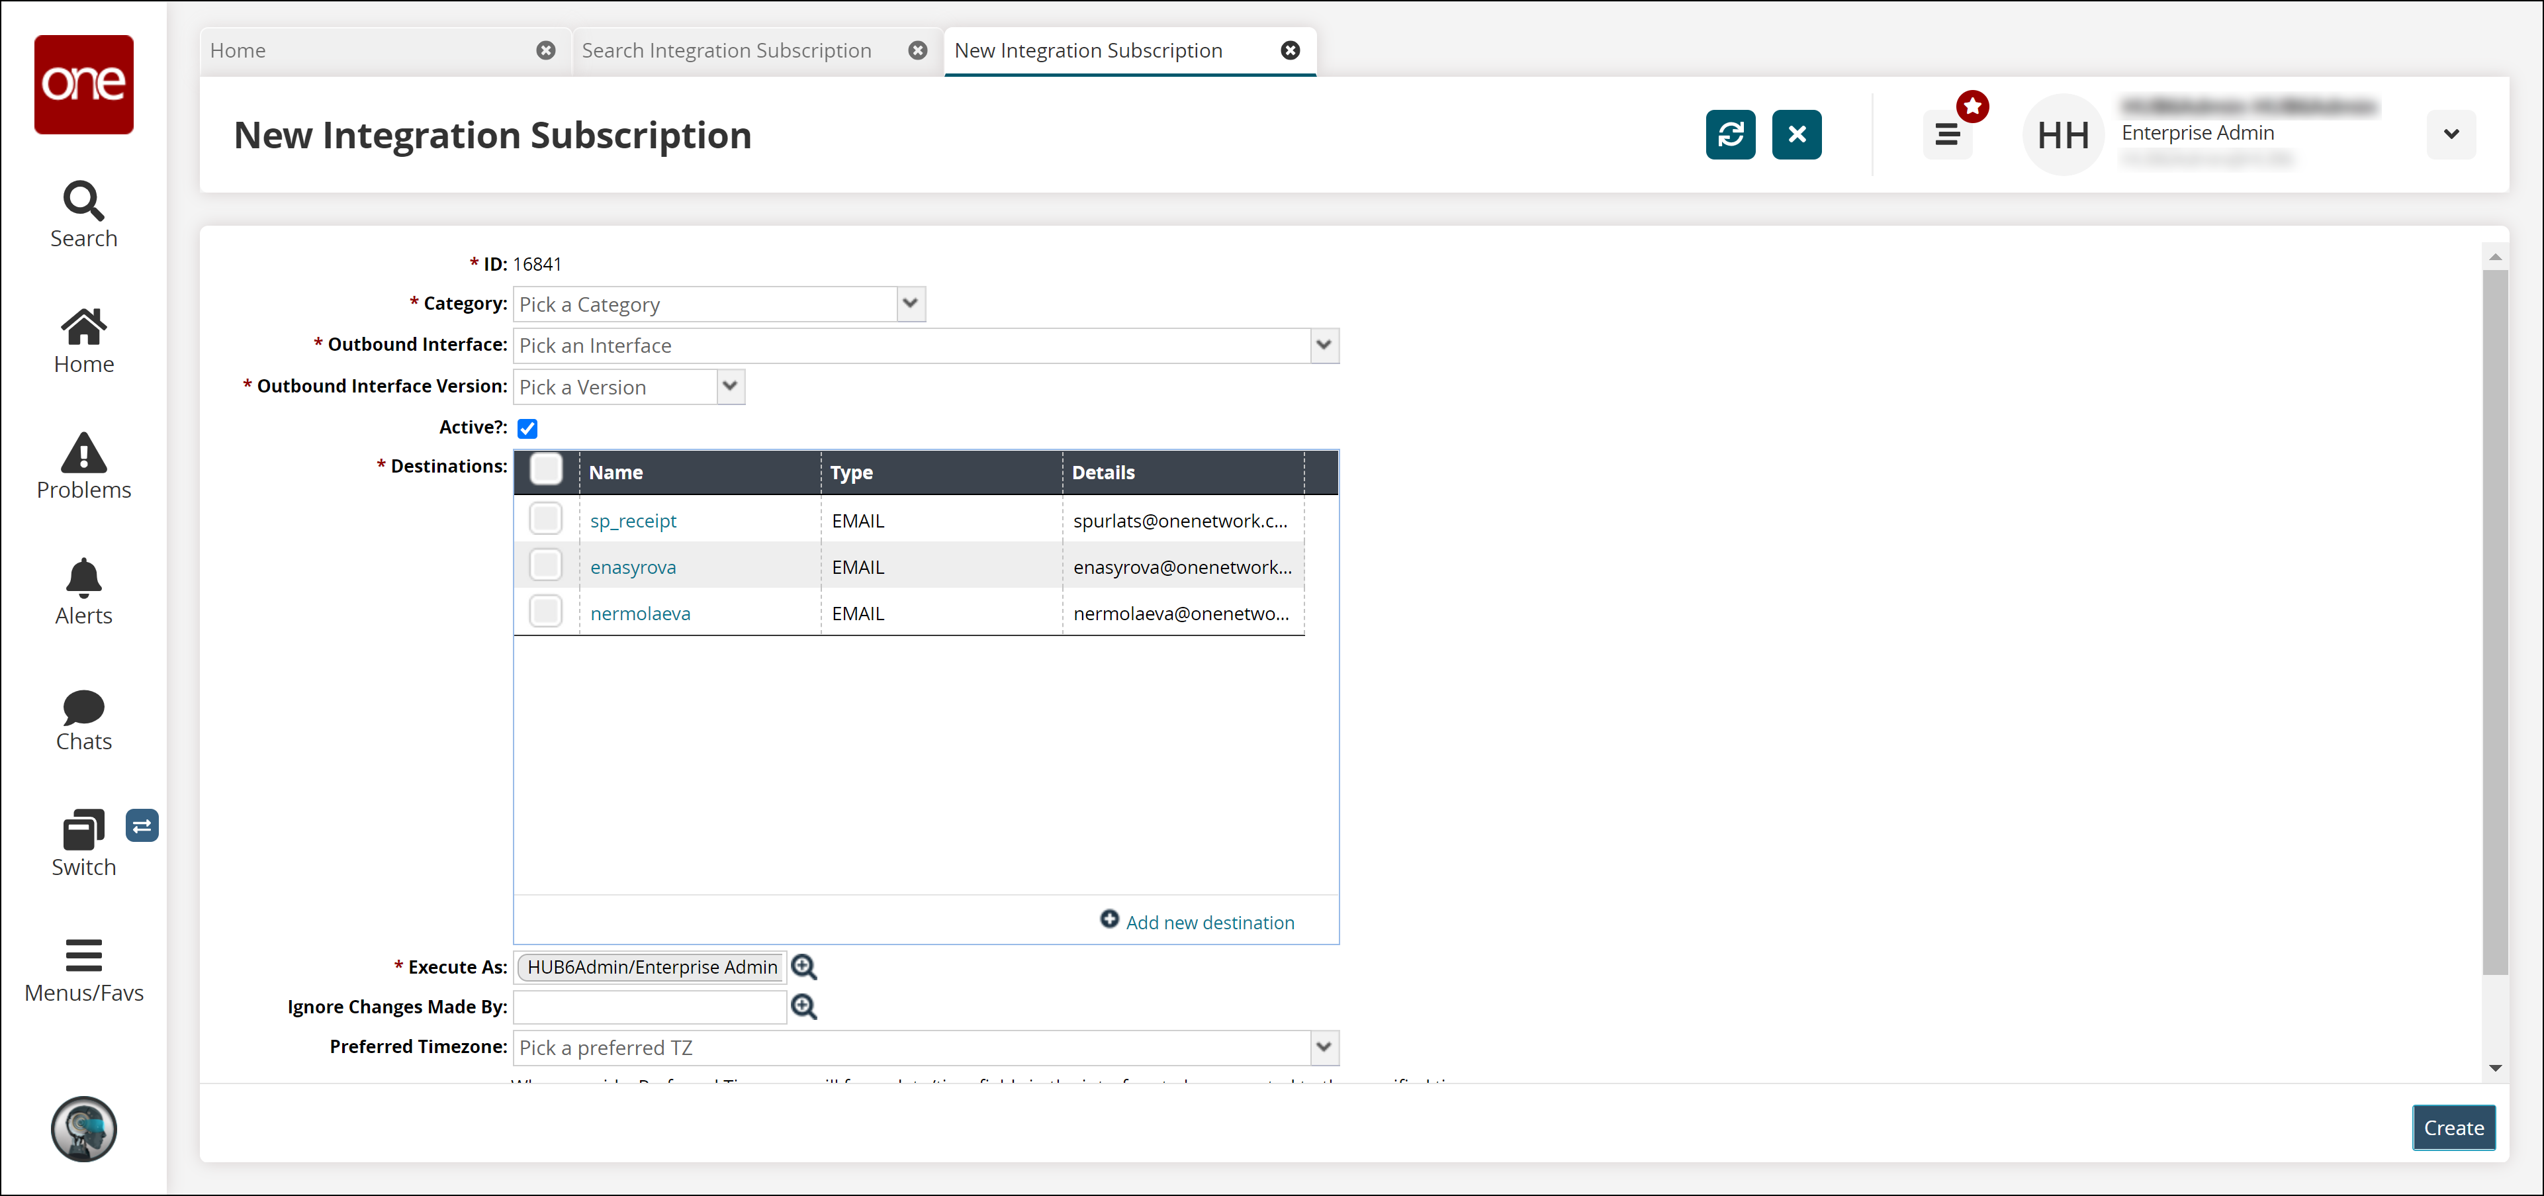Viewport: 2544px width, 1196px height.
Task: Expand the Category dropdown
Action: pyautogui.click(x=911, y=304)
